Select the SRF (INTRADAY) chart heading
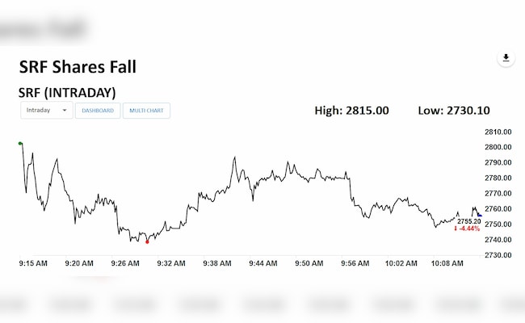The width and height of the screenshot is (525, 323). 67,92
